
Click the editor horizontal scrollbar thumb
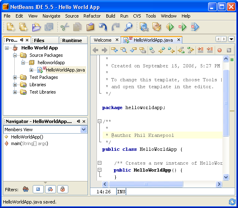(x=146, y=184)
